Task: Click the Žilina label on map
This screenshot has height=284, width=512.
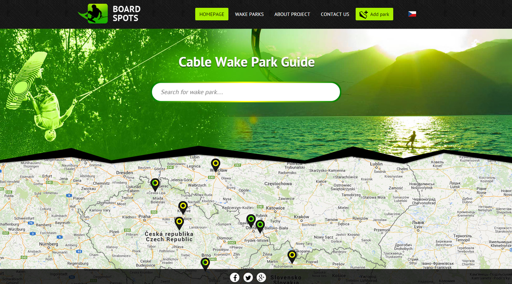Action: (268, 254)
